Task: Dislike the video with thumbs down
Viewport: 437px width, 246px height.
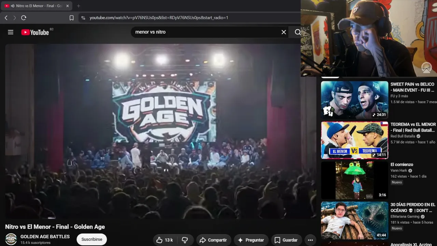Action: pyautogui.click(x=185, y=240)
